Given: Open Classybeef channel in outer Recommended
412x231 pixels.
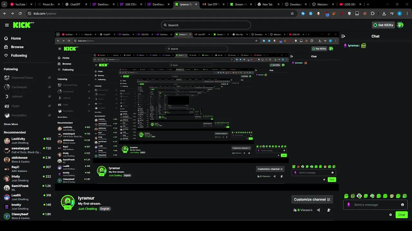Looking at the screenshot, I should pyautogui.click(x=27, y=216).
